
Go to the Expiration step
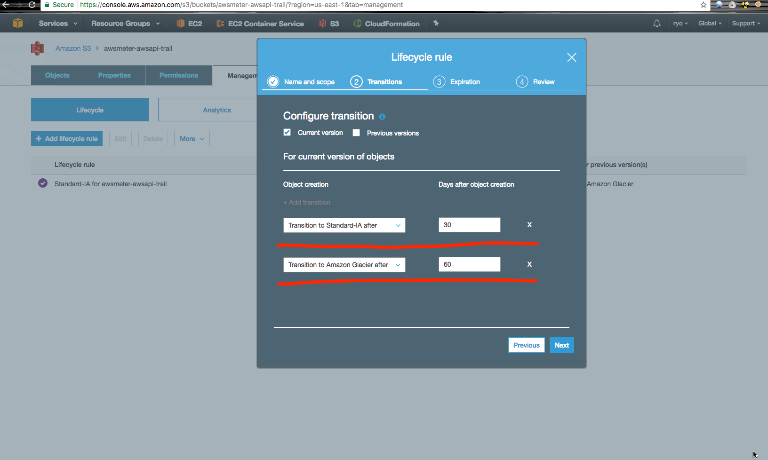[457, 82]
